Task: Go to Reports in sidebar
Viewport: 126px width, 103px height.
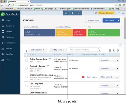Action: (9, 48)
